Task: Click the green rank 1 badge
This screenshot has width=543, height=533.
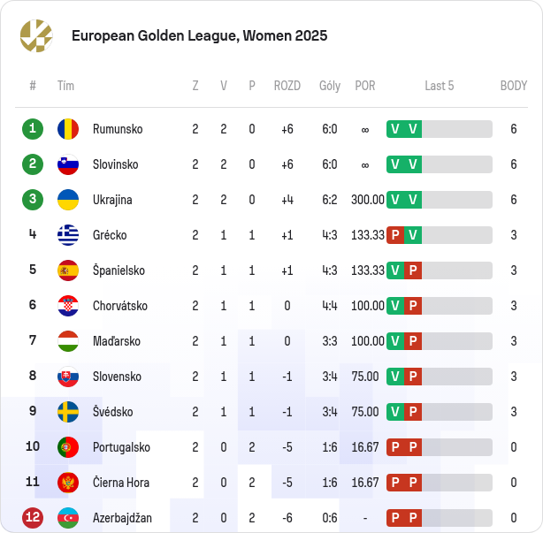Action: [33, 129]
